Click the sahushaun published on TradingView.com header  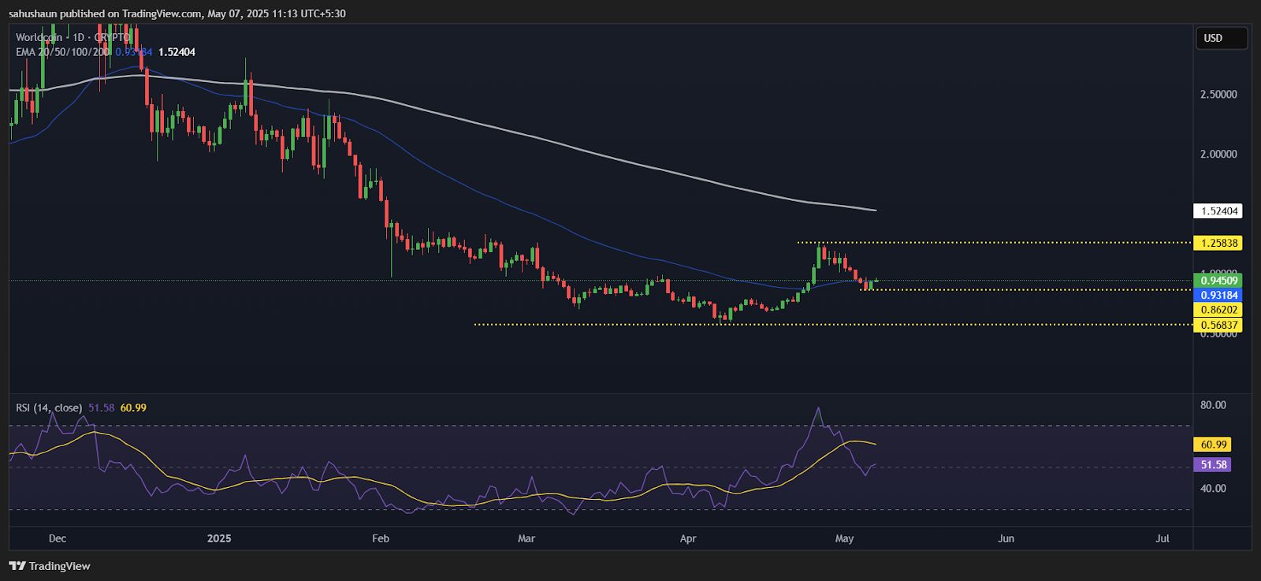[x=177, y=13]
